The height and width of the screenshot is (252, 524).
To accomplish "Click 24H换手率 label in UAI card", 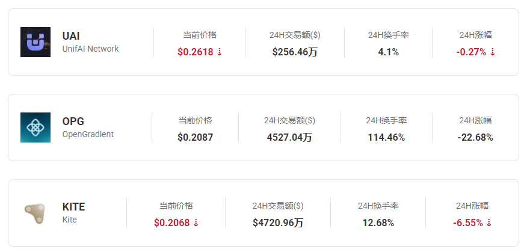I will point(388,35).
